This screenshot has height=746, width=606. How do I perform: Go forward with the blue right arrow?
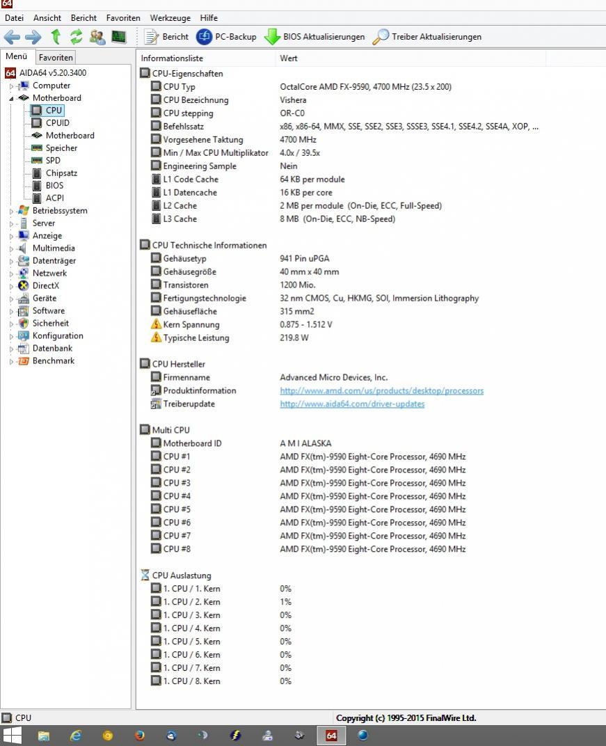33,37
